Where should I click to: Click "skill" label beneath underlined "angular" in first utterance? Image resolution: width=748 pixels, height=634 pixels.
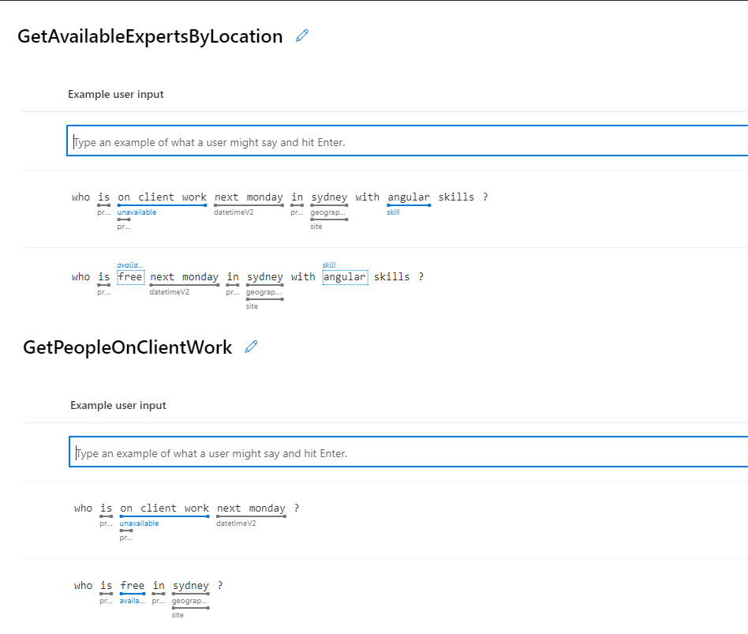pos(393,212)
